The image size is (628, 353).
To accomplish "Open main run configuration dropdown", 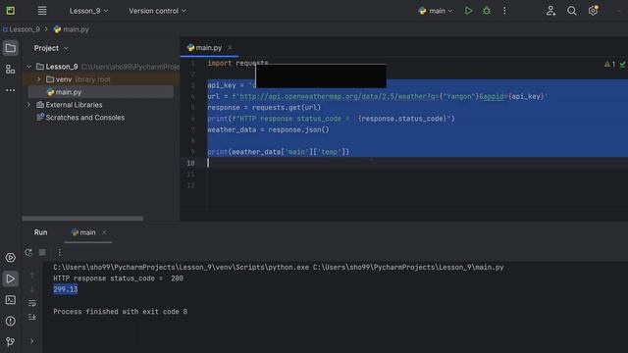I will pos(436,11).
